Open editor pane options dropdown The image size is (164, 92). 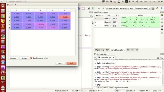[x=91, y=16]
